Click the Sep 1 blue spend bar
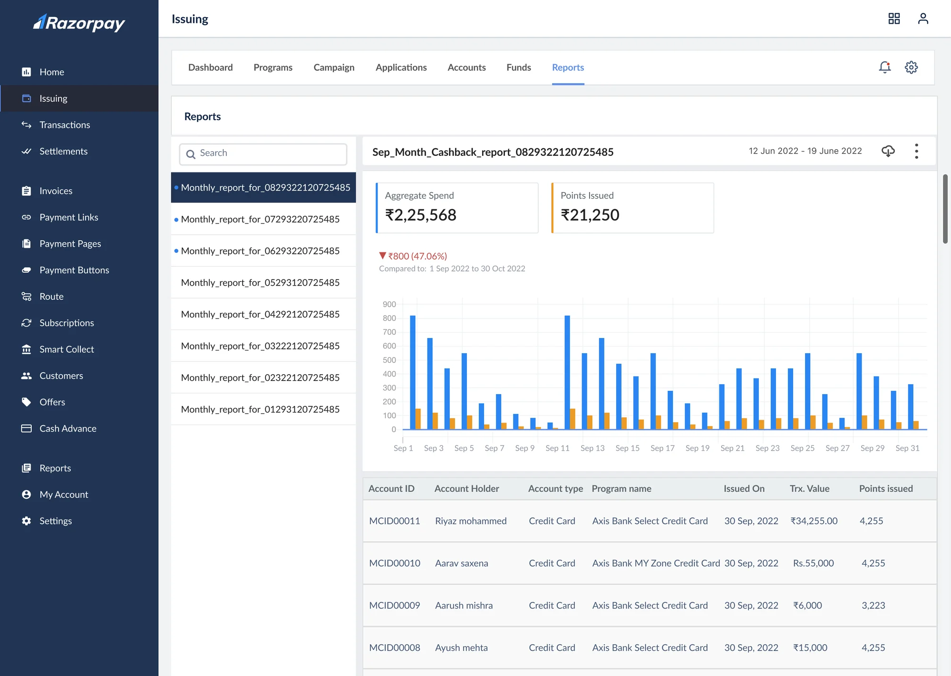The height and width of the screenshot is (676, 951). (x=413, y=372)
